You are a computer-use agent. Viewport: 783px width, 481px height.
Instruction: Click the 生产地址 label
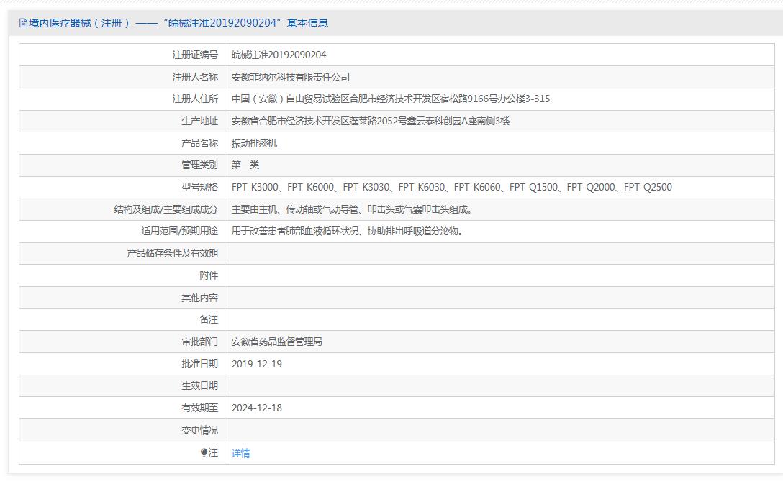pos(200,121)
